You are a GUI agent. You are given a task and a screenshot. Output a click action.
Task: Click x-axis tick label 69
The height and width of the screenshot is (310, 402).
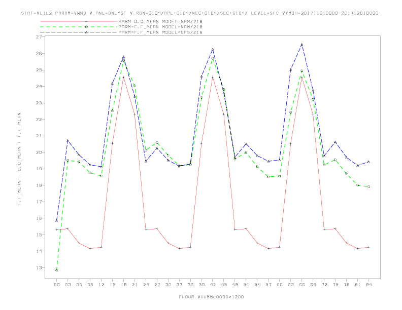tap(313, 285)
